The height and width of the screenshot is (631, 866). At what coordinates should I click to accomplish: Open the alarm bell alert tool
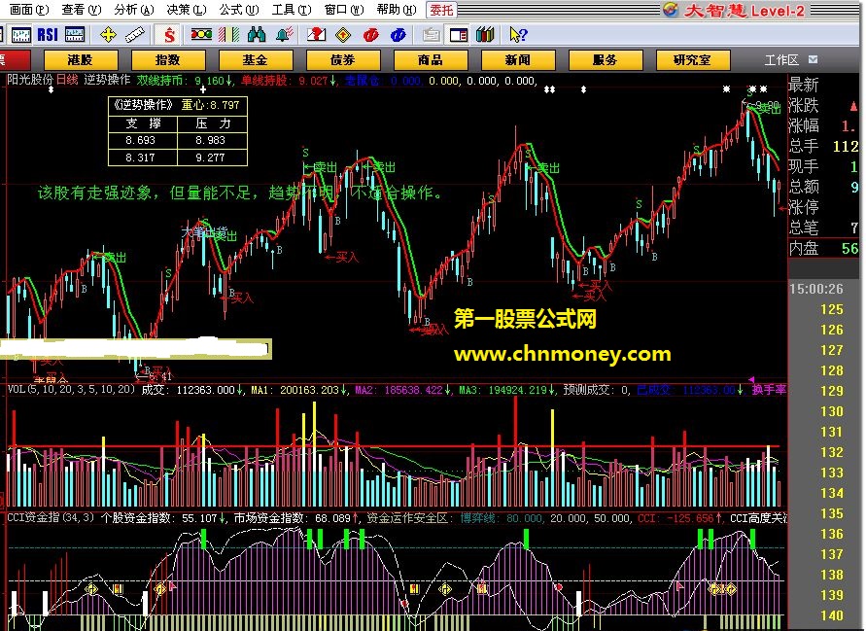[284, 35]
